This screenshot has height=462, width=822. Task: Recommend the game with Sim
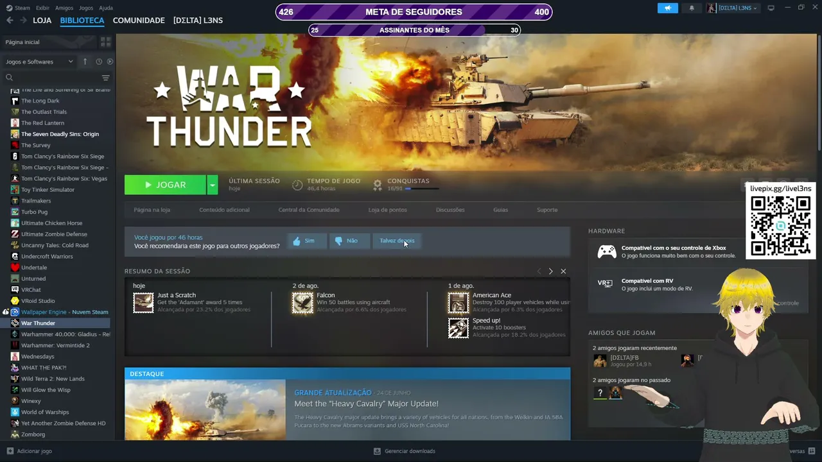pyautogui.click(x=307, y=241)
